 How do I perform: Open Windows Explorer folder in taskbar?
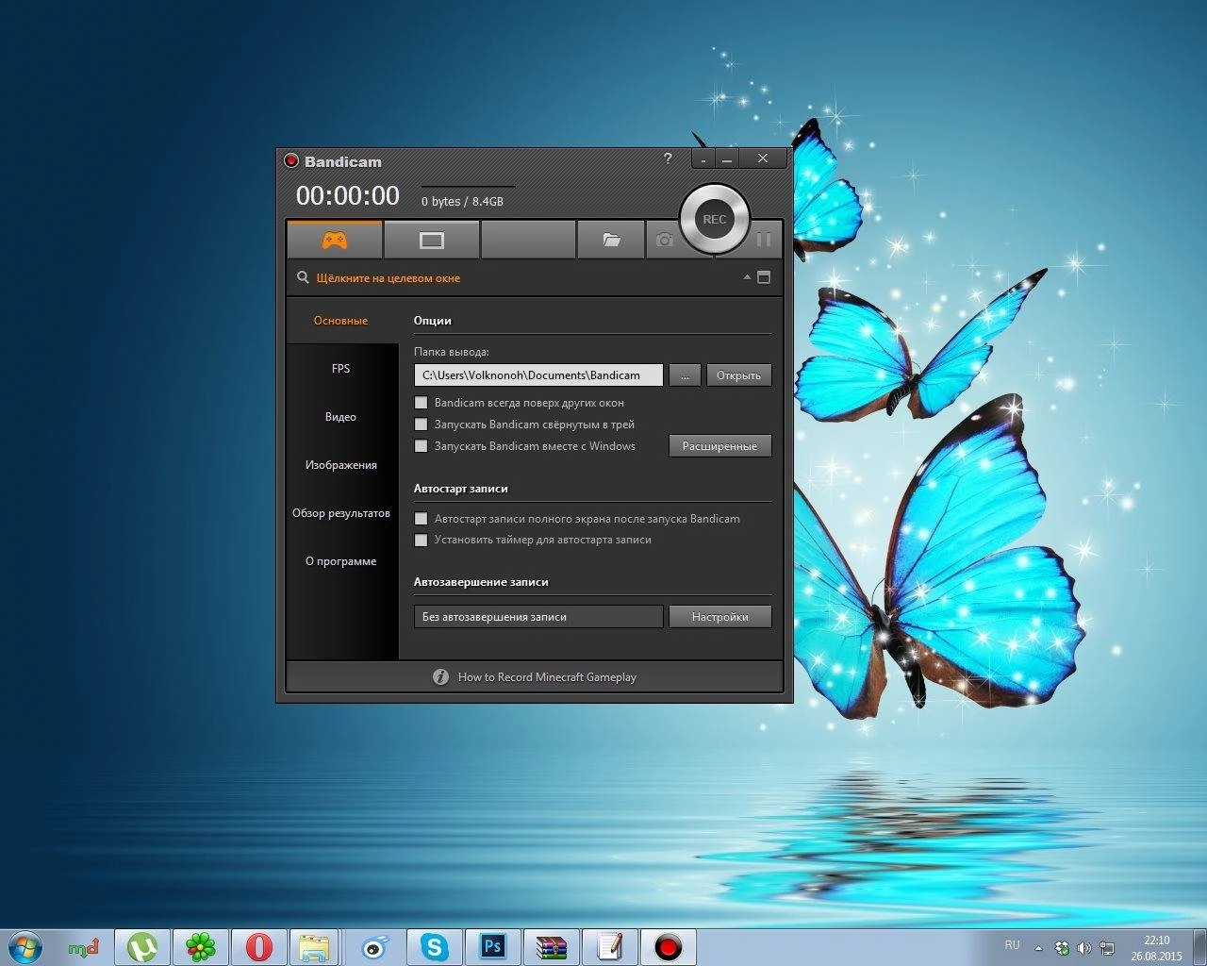314,947
